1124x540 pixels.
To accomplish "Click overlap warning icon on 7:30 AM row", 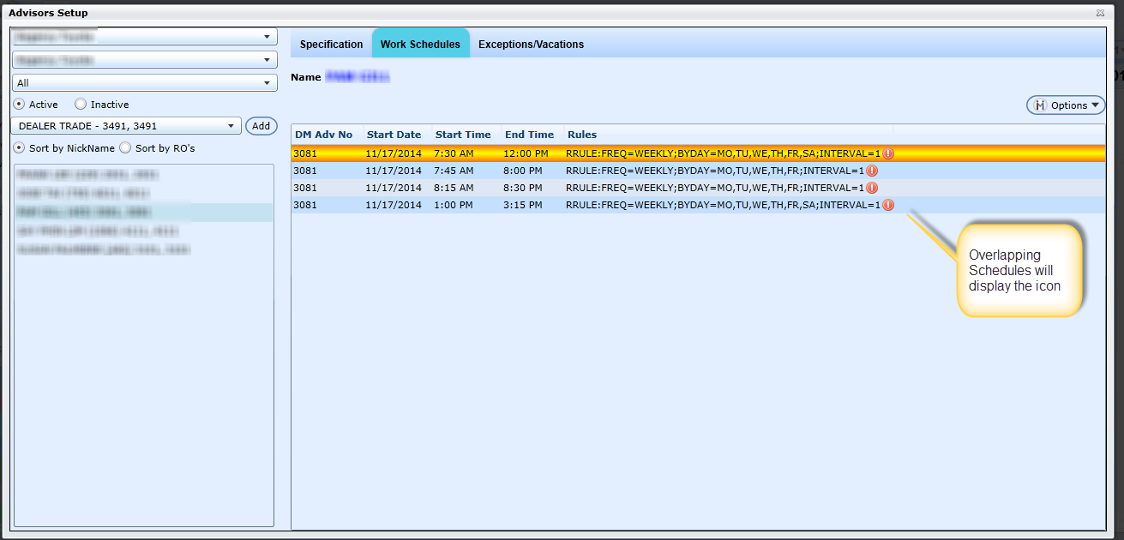I will coord(888,153).
